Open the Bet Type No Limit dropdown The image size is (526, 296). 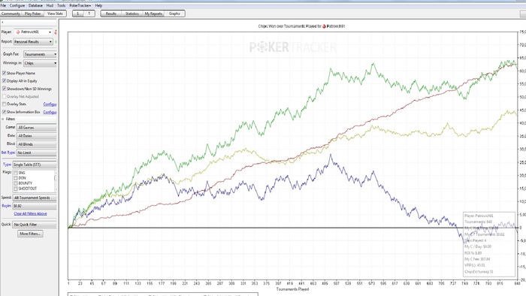click(36, 153)
